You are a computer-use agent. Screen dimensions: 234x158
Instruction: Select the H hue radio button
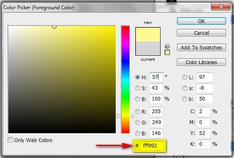[x=138, y=77]
